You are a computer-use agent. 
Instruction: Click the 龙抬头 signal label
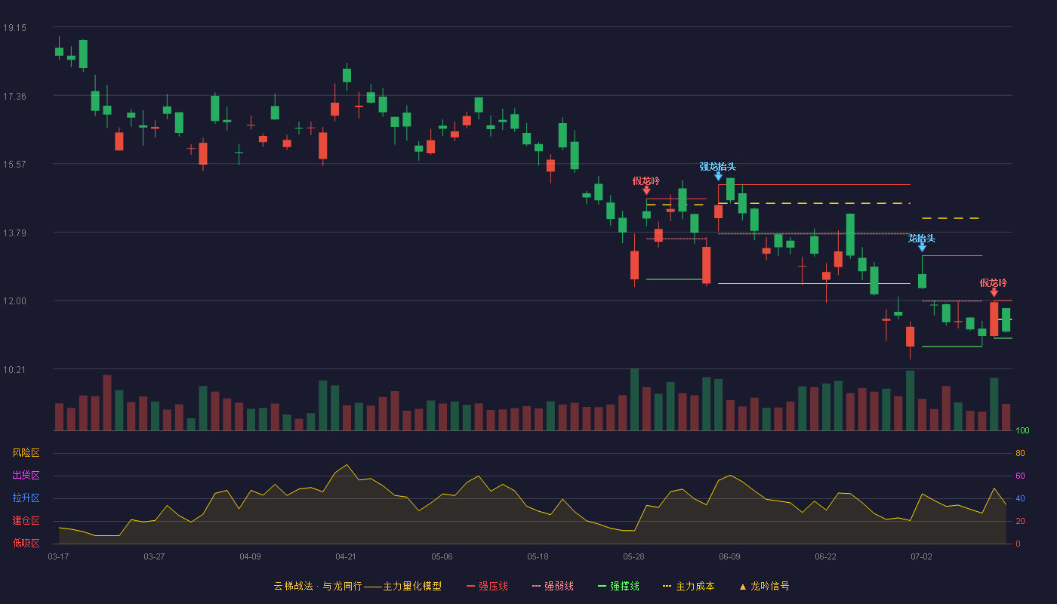click(x=922, y=239)
